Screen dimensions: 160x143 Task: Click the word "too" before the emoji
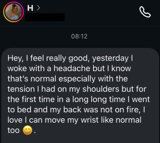[13, 130]
